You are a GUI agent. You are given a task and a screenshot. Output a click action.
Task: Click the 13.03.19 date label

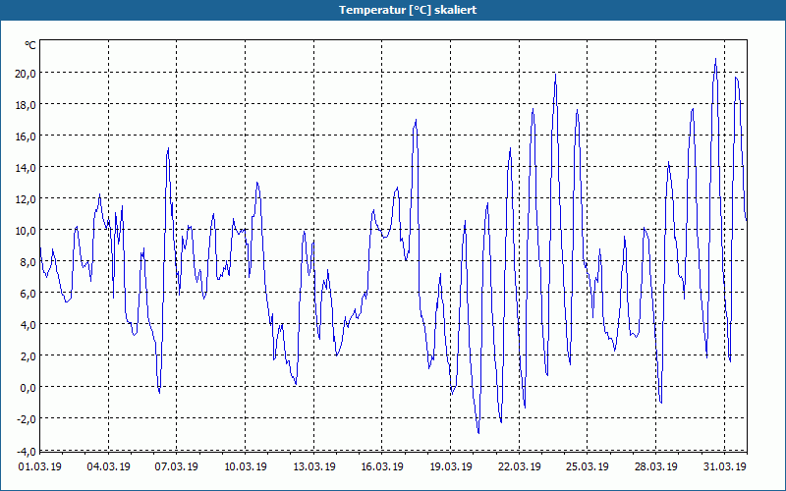tap(313, 466)
